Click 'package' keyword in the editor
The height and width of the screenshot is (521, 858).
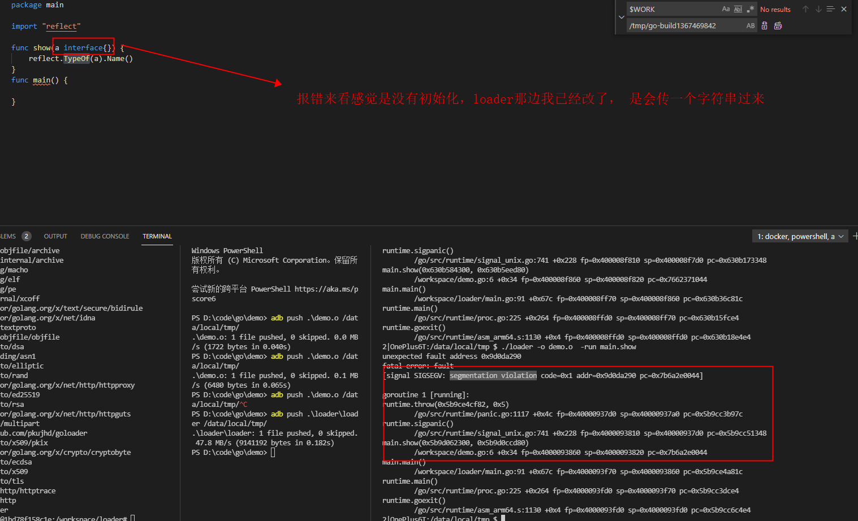pyautogui.click(x=27, y=5)
